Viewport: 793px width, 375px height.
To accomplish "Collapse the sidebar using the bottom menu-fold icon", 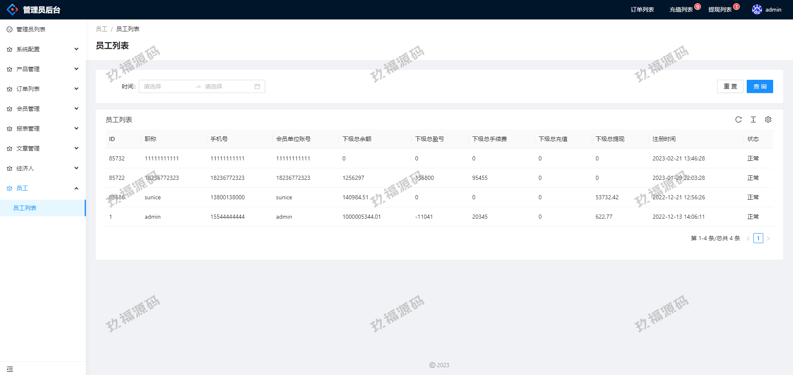I will coord(10,369).
